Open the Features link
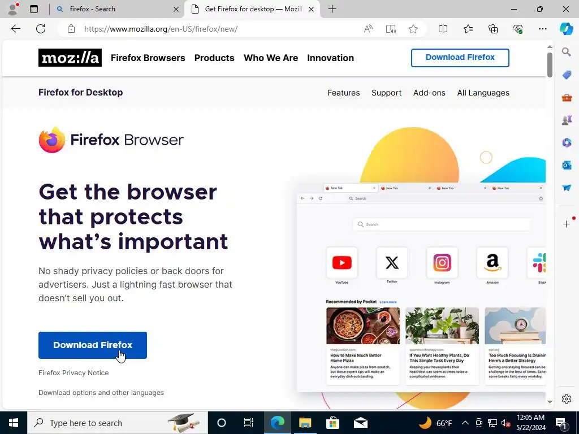Viewport: 579px width, 434px height. coord(343,93)
